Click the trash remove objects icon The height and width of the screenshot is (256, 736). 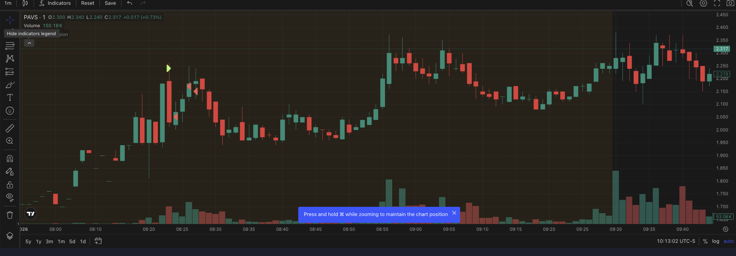(x=10, y=215)
